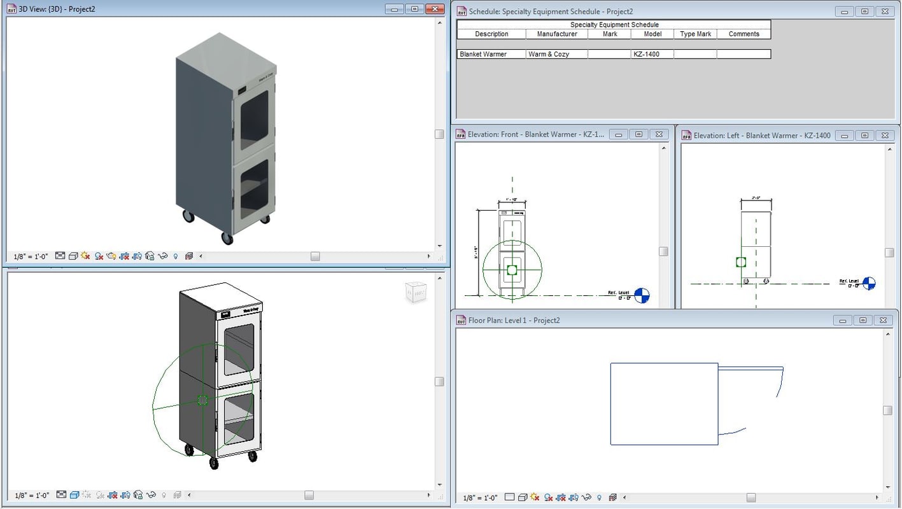Open view scale dropdown in floor plan view
This screenshot has height=509, width=902.
pos(480,498)
